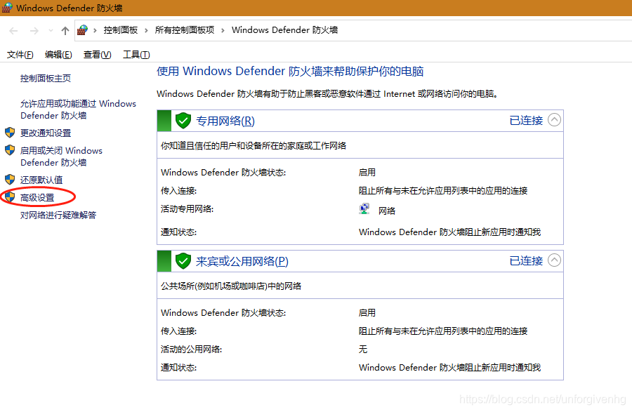Click 你知道且信任的用户和设备所在的家庭或工作网络 description
This screenshot has width=632, height=412.
click(x=254, y=146)
